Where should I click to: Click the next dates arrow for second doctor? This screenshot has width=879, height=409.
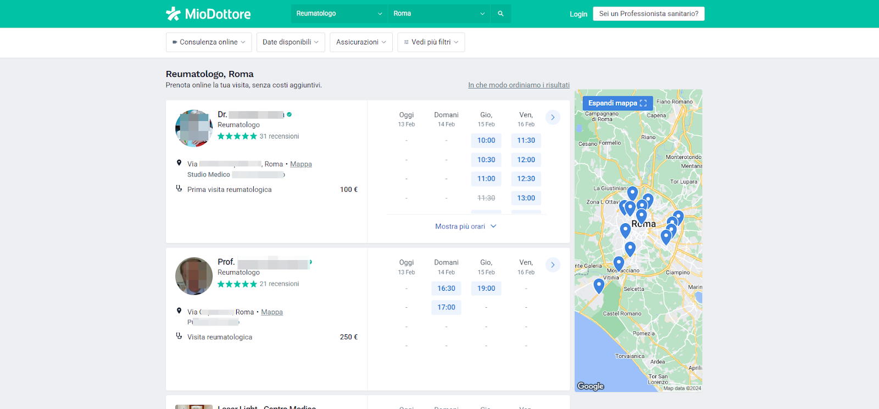click(553, 265)
